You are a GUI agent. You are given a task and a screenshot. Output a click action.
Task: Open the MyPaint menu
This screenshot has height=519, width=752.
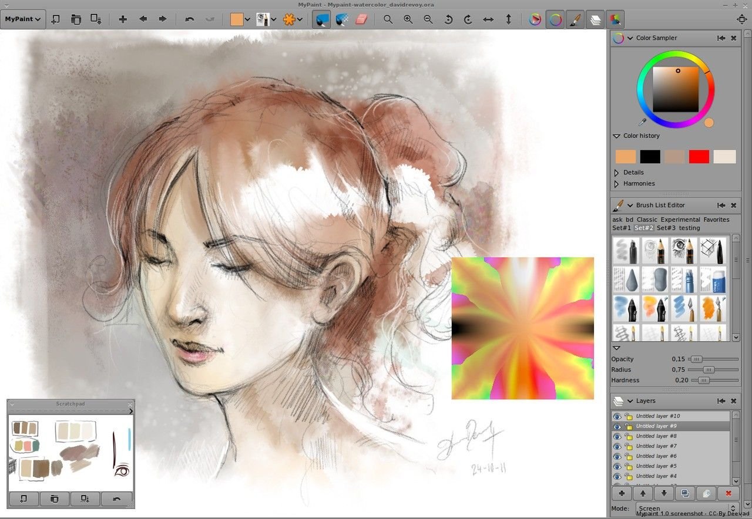click(x=22, y=19)
